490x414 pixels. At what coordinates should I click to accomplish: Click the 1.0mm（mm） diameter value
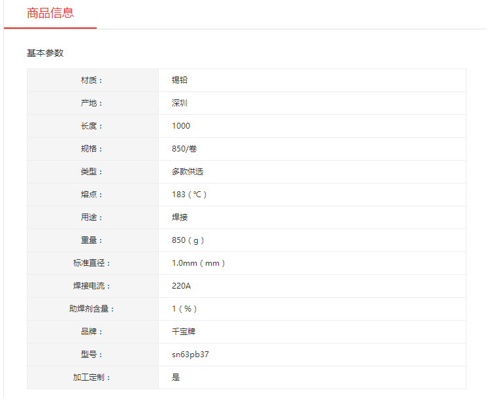click(x=199, y=263)
